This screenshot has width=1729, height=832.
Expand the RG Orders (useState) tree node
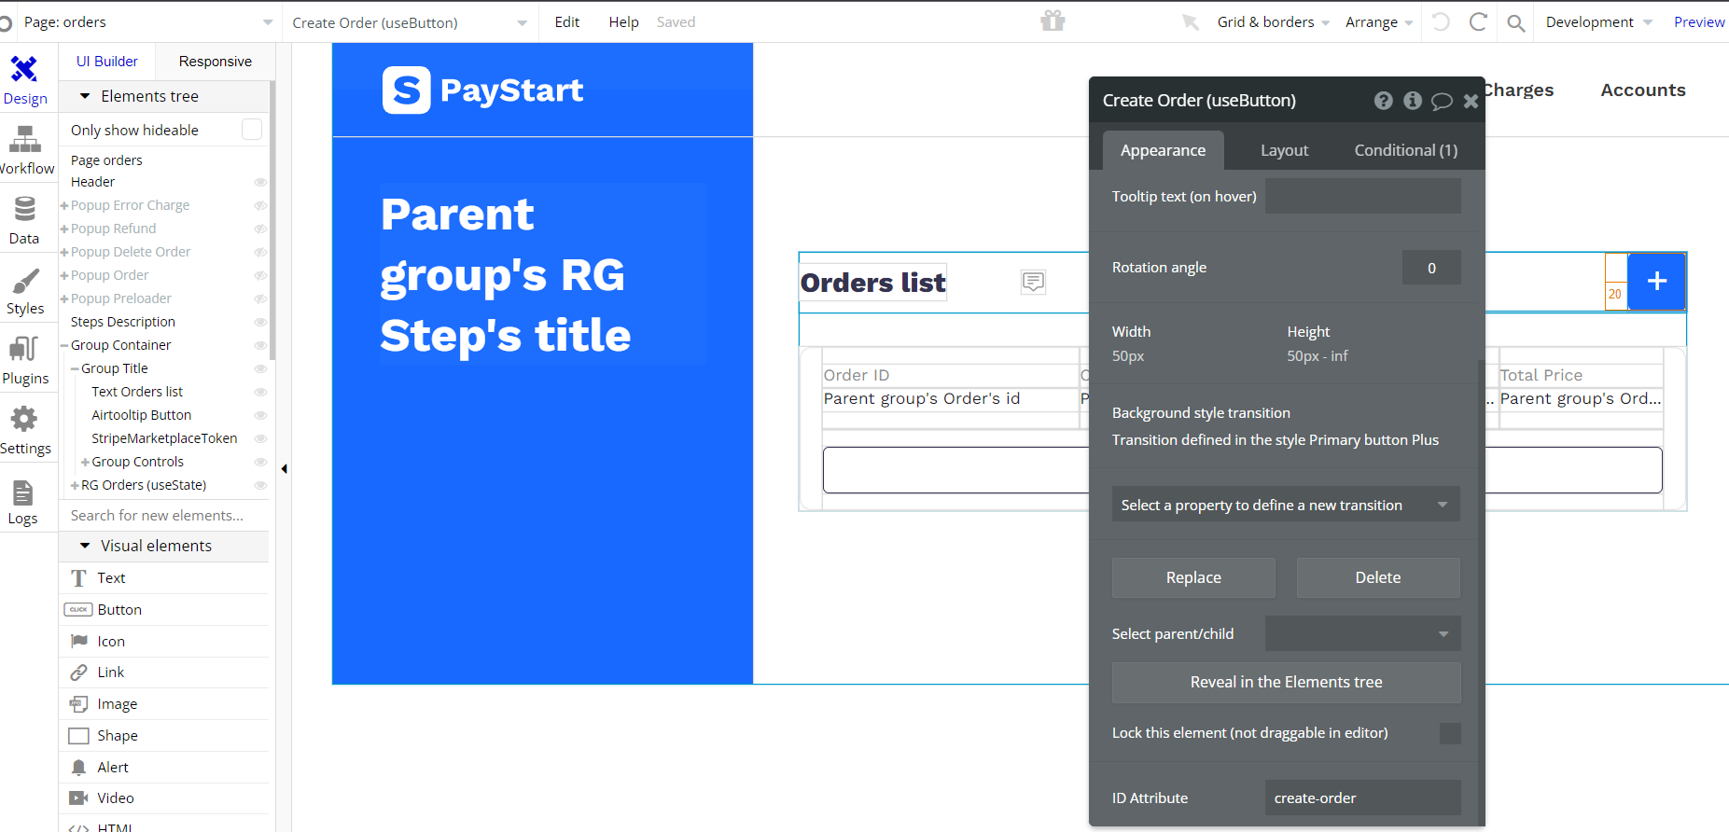(75, 486)
